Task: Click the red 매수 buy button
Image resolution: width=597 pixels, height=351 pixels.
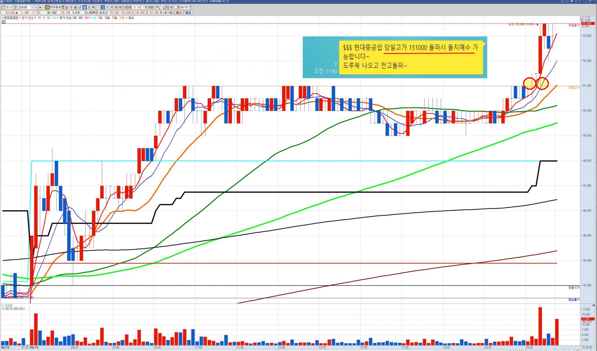Action: 179,13
